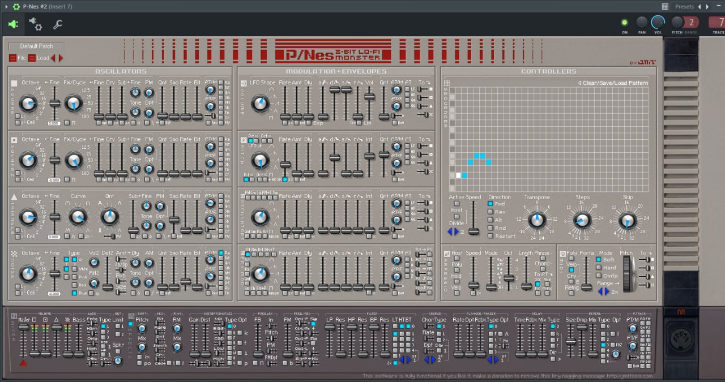Click the effects section icon left of Pitch shift
725x382 pixels.
(x=131, y=315)
